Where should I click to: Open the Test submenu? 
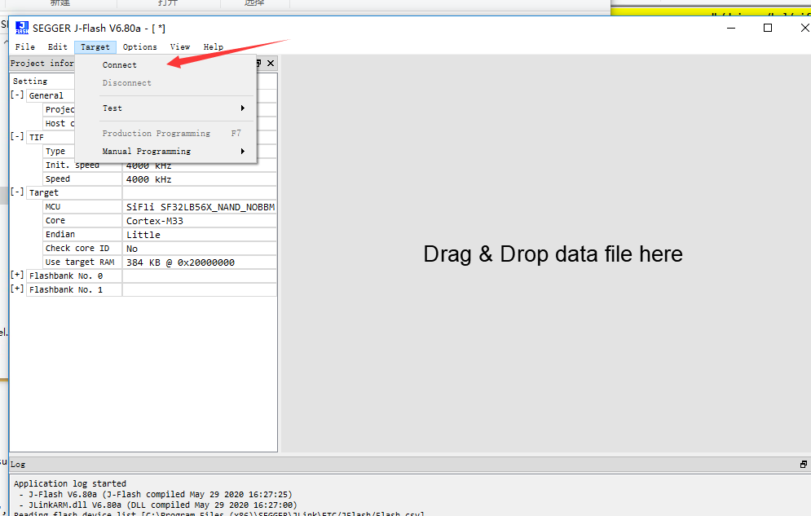click(x=165, y=108)
